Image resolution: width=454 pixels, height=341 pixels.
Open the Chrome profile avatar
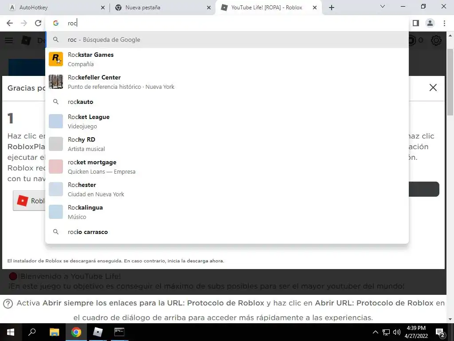pyautogui.click(x=430, y=23)
